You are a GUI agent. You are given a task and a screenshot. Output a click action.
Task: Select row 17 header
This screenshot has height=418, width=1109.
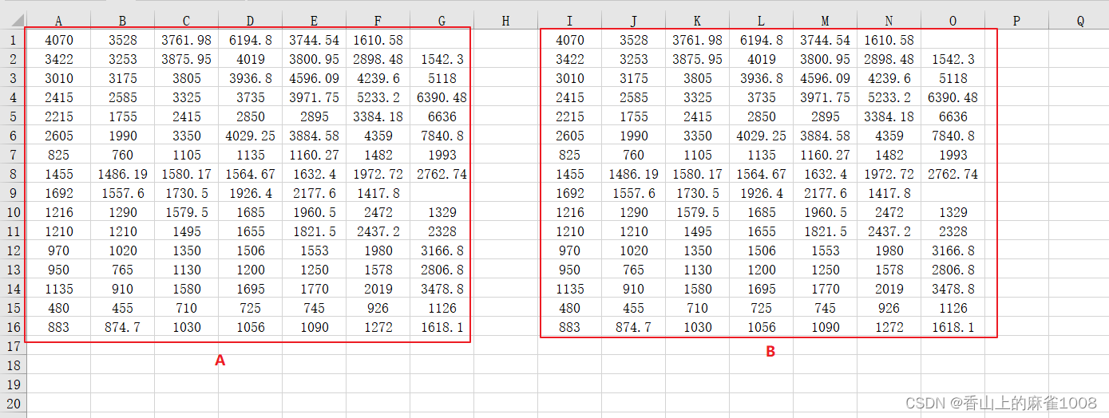(x=14, y=346)
